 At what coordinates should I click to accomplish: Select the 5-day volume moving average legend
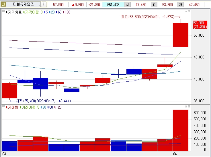tap(38, 107)
